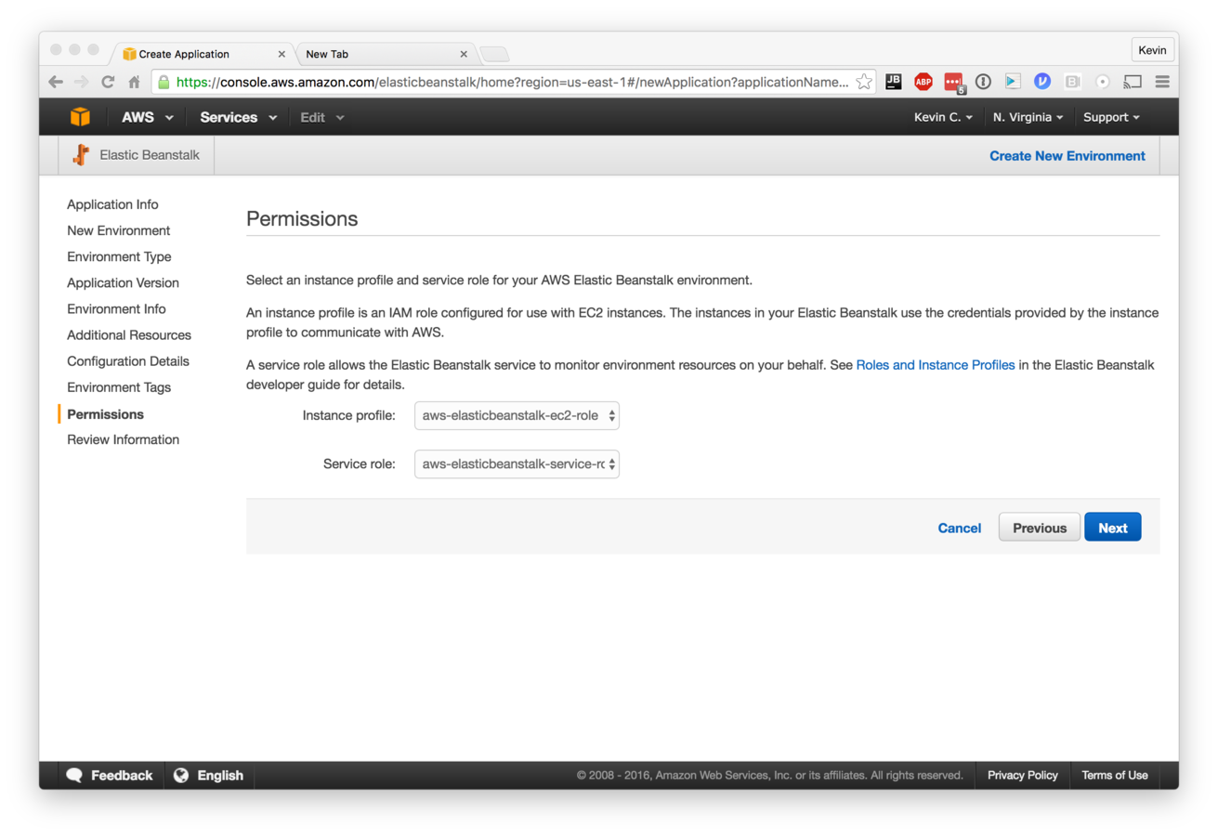Click the Previous button
The width and height of the screenshot is (1218, 836).
click(x=1040, y=527)
